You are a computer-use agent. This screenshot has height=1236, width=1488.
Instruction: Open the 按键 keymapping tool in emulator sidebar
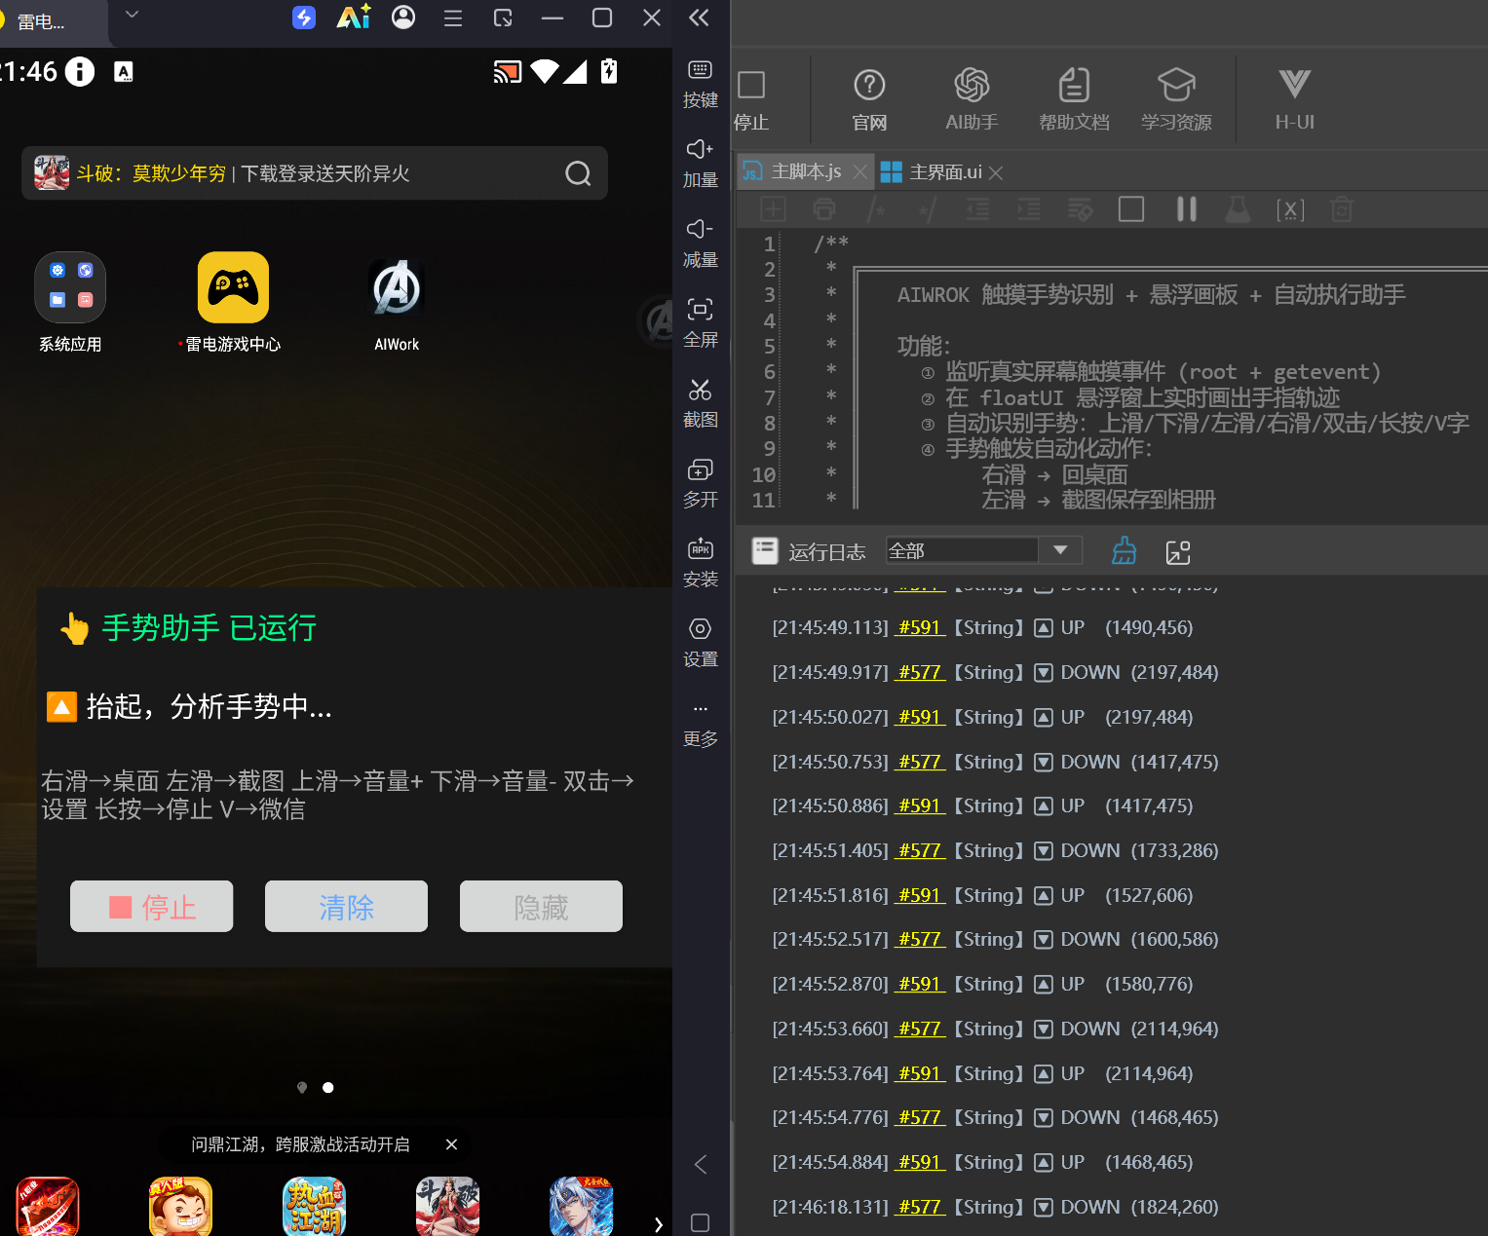pyautogui.click(x=700, y=82)
